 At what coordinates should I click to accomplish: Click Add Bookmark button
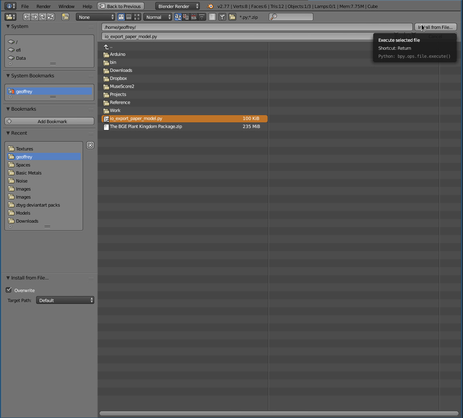[x=49, y=121]
